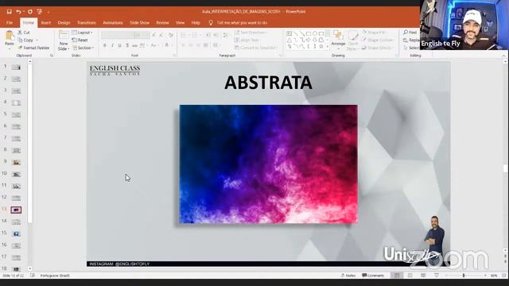Click the Find button
The height and width of the screenshot is (286, 509).
coord(410,33)
